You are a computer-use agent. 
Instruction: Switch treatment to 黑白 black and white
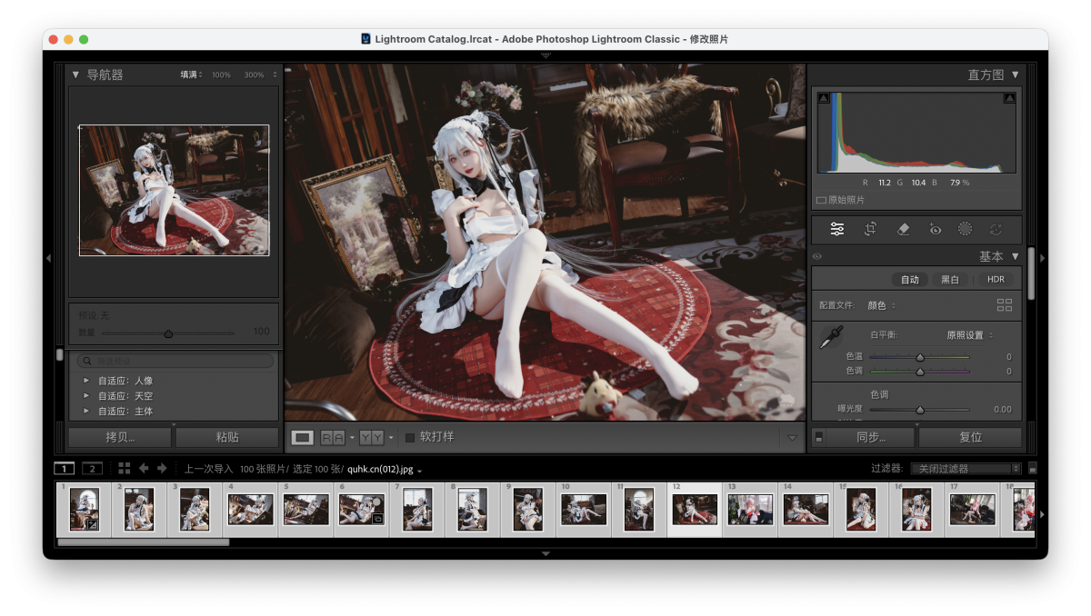[949, 279]
